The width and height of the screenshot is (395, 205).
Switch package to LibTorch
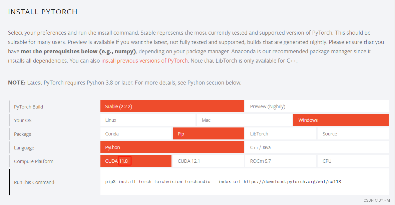[280, 134]
